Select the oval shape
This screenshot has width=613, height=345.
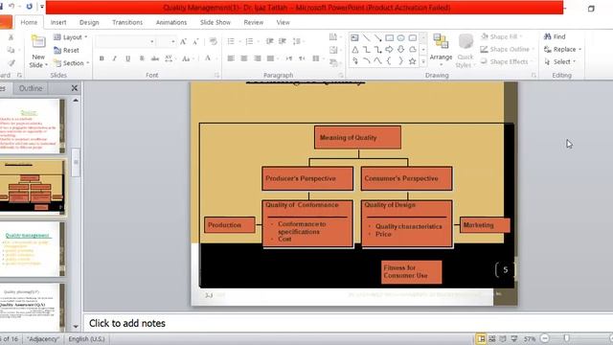pyautogui.click(x=400, y=38)
